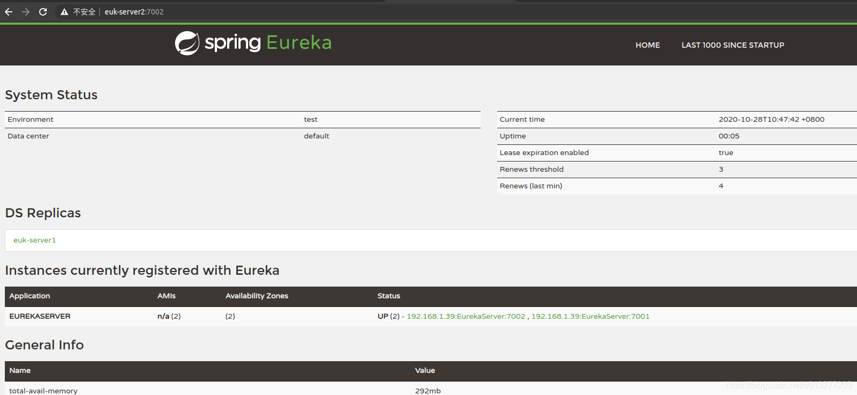Click the 'n/a (2)' AMIs cell
Image resolution: width=857 pixels, height=395 pixels.
coord(169,317)
